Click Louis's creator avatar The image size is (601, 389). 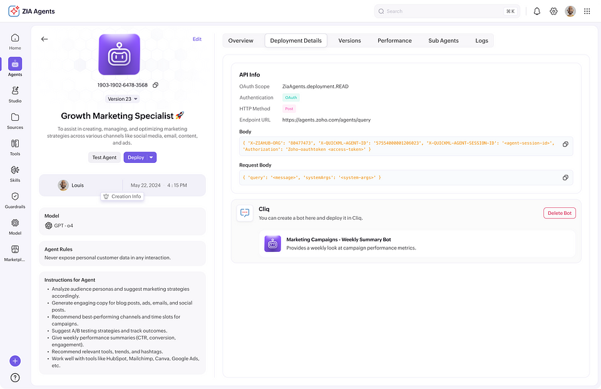[63, 185]
